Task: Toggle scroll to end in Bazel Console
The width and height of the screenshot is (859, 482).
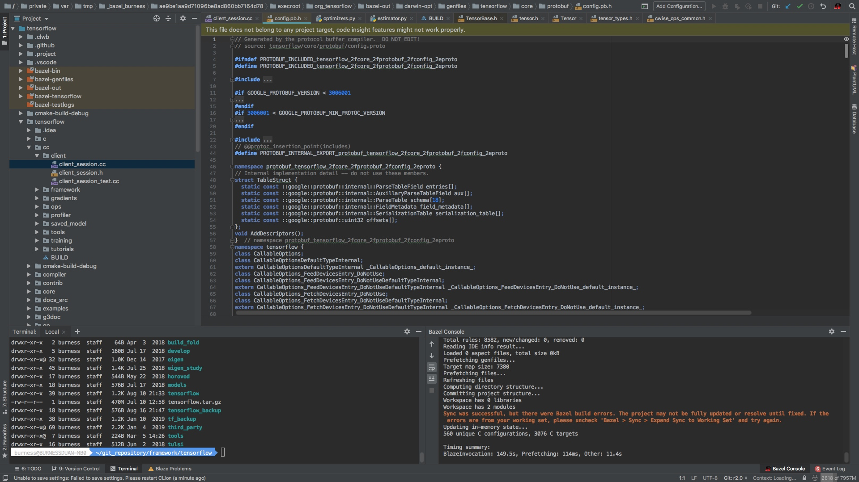Action: click(x=432, y=378)
